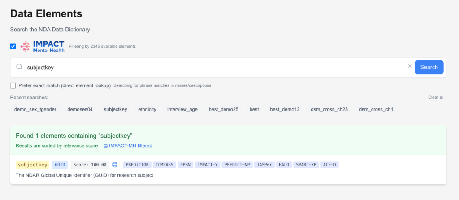Click the magnifying glass search icon

click(x=19, y=67)
